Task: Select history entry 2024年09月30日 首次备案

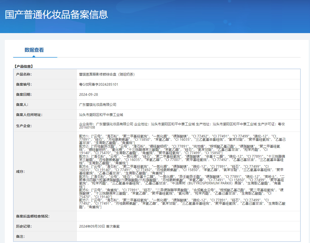Action: click(99, 226)
